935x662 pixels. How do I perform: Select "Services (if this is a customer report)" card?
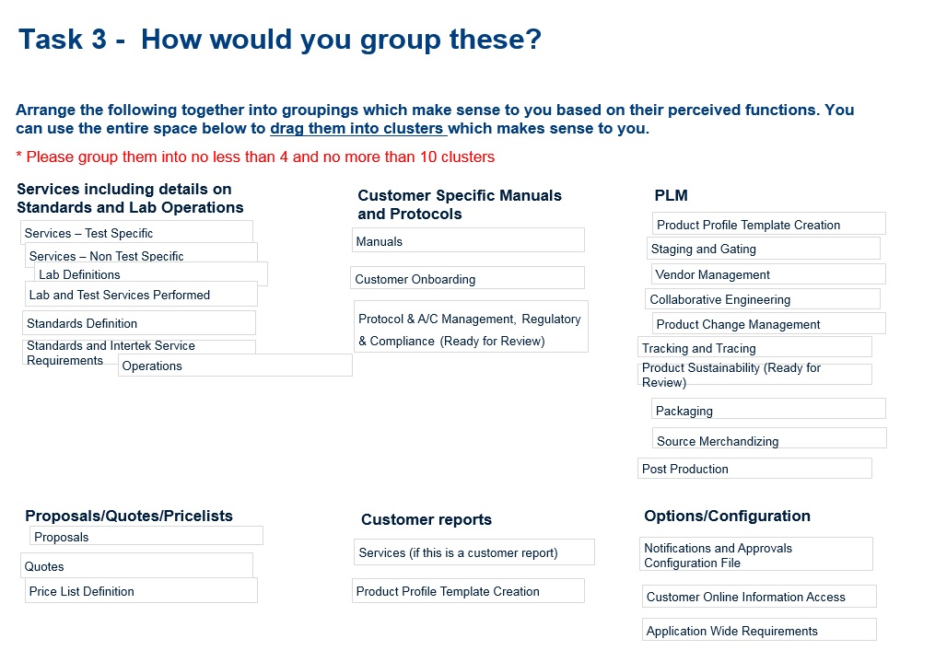pyautogui.click(x=473, y=552)
